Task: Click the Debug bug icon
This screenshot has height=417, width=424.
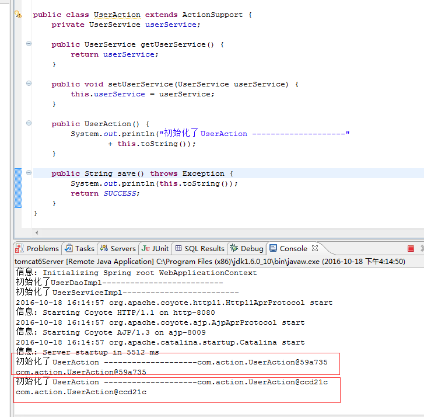Action: tap(234, 248)
